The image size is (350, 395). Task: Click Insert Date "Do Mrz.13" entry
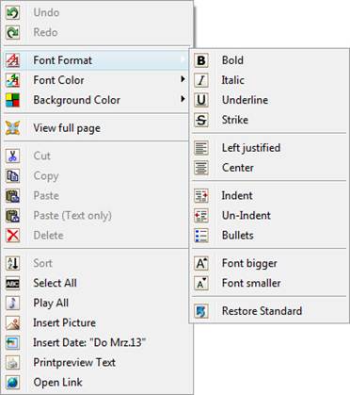pyautogui.click(x=96, y=342)
